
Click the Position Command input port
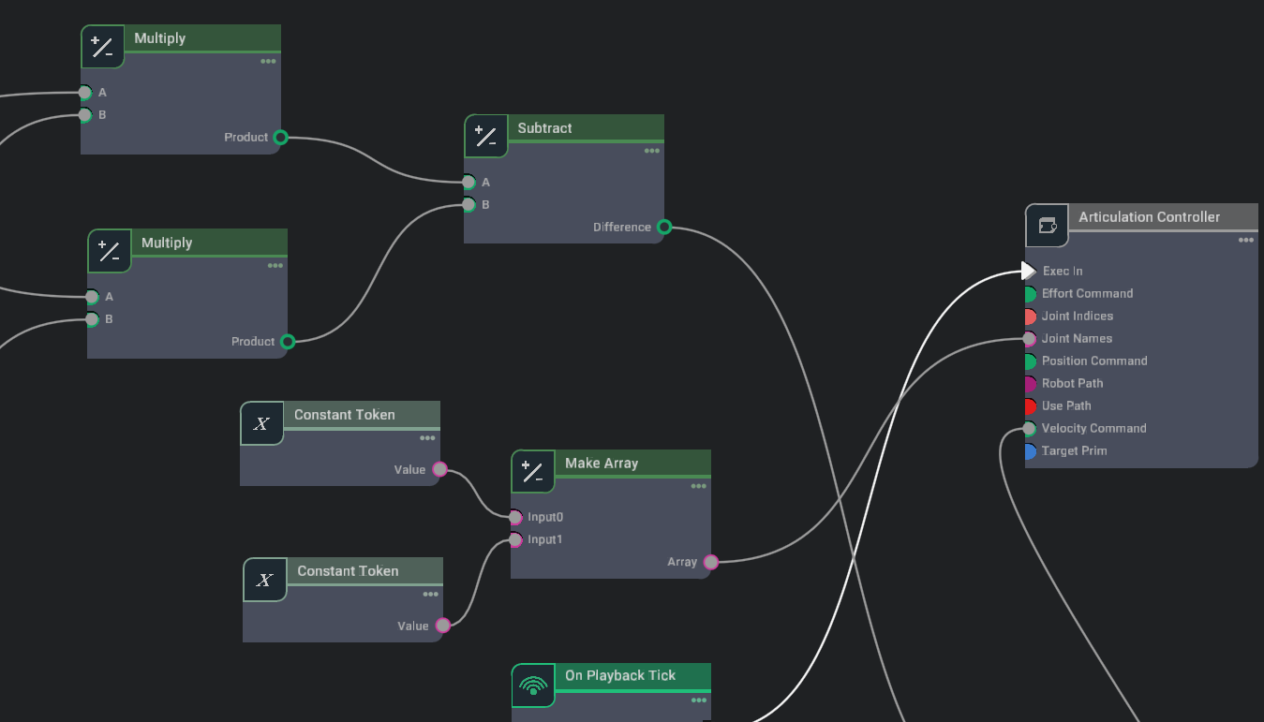click(1029, 361)
